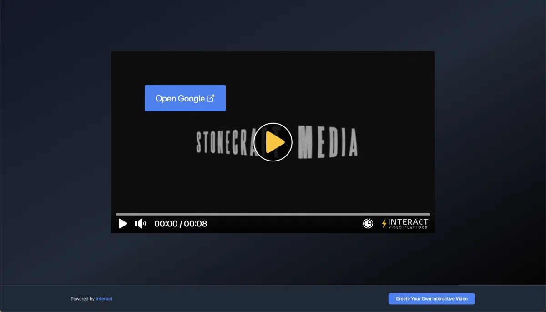Mute the video with the speaker icon
Image resolution: width=546 pixels, height=312 pixels.
pos(140,223)
